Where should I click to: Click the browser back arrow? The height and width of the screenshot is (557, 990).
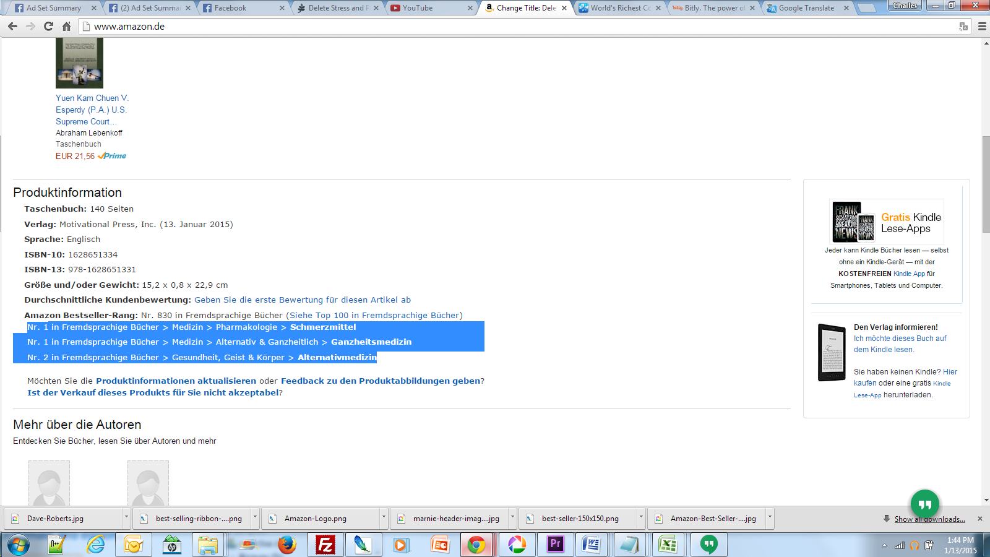[x=12, y=27]
